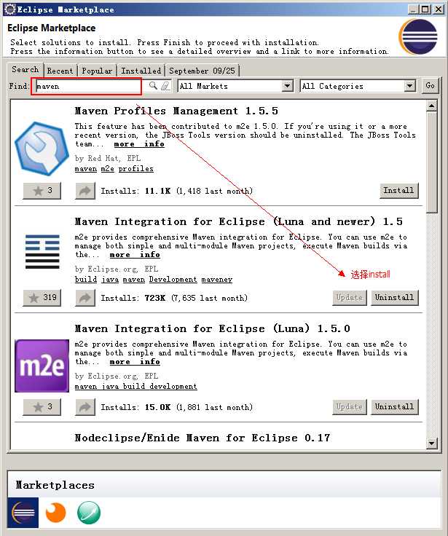Click the 'by Red Hat, EPL' text
Image resolution: width=448 pixels, height=536 pixels.
click(108, 158)
